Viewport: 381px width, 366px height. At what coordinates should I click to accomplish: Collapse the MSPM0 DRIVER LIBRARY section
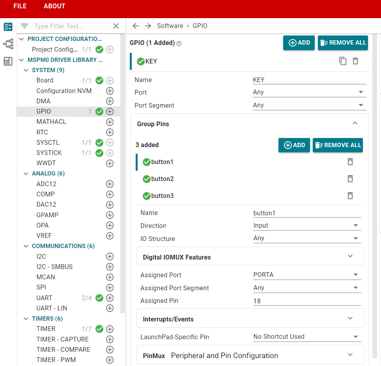(x=21, y=60)
